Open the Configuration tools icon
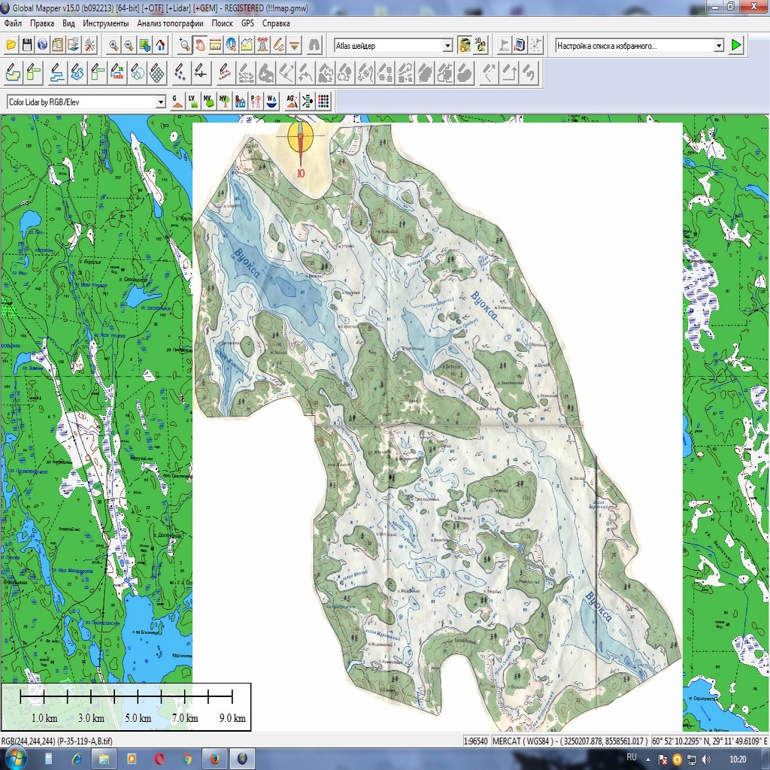 click(x=89, y=45)
